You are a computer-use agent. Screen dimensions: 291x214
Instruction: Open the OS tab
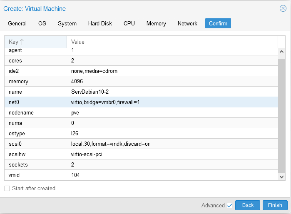click(42, 24)
